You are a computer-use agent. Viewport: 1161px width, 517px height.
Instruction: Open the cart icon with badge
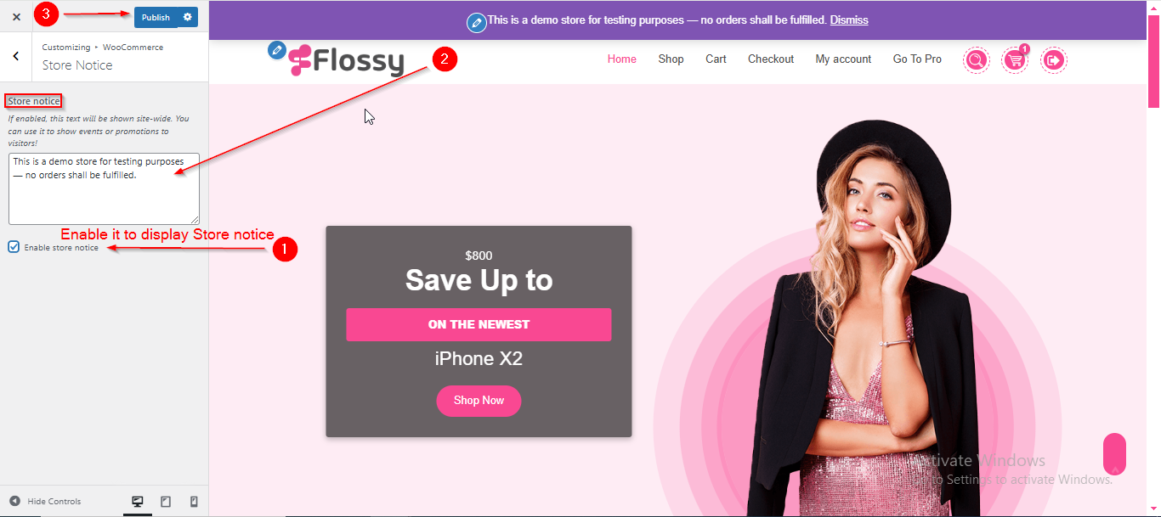coord(1015,59)
